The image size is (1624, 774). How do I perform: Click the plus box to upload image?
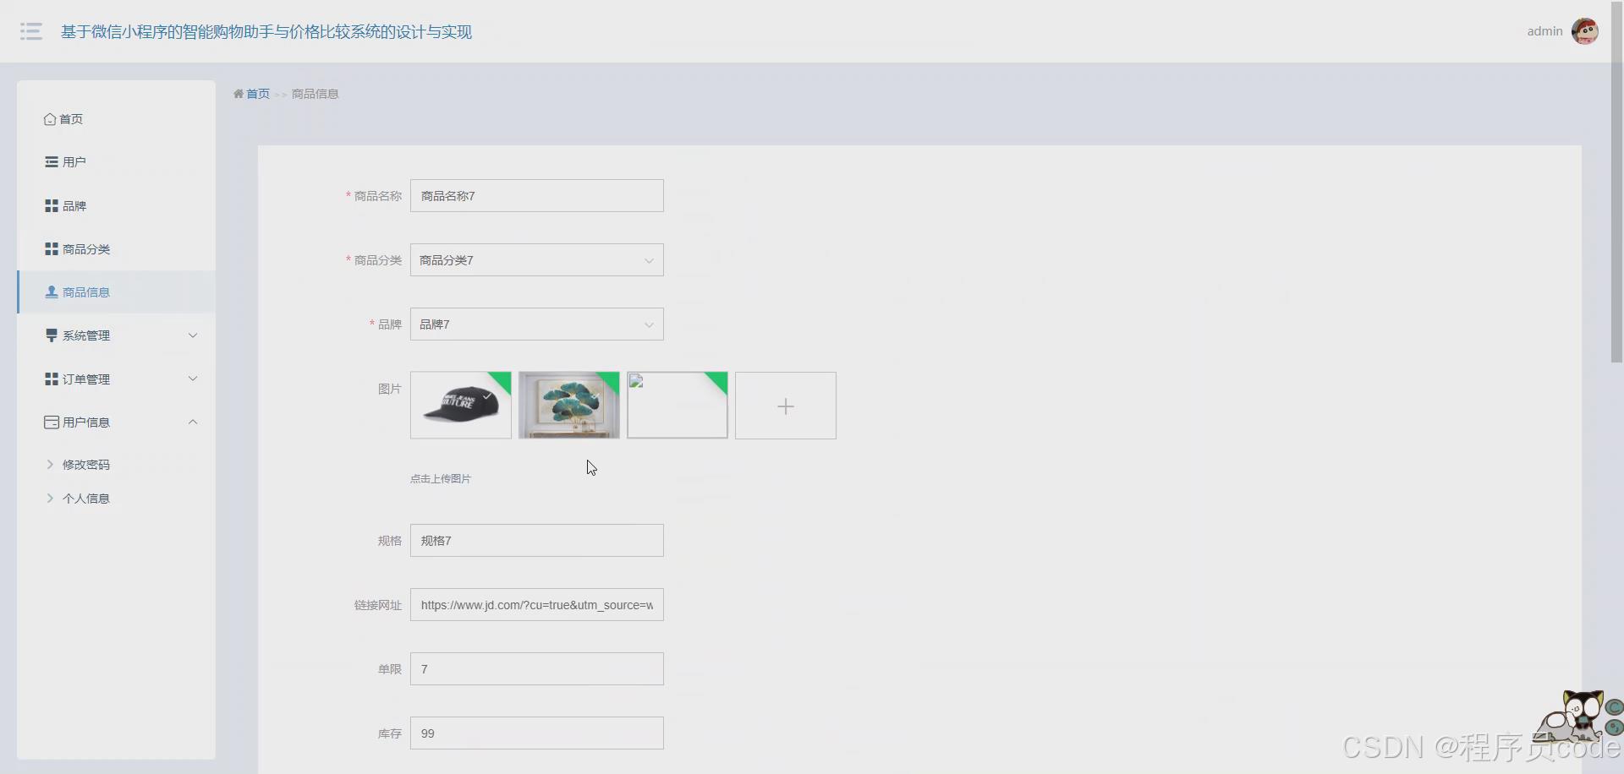pos(786,406)
